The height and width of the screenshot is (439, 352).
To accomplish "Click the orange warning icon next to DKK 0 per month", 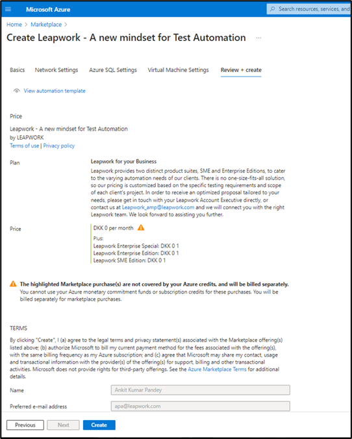I will [x=141, y=228].
